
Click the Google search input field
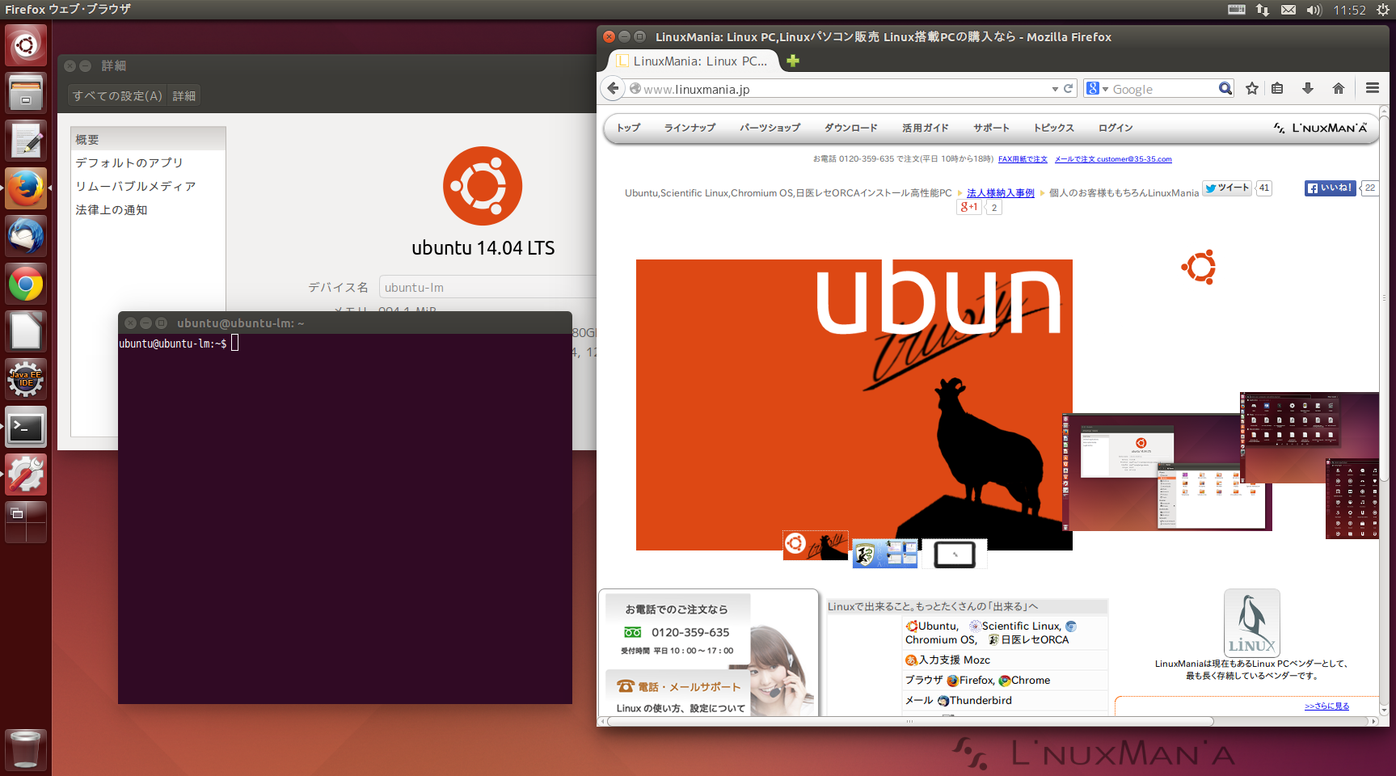pos(1163,89)
